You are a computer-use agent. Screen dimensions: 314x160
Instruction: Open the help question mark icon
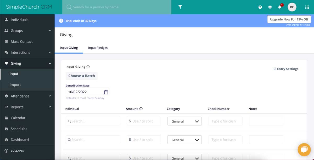(x=260, y=7)
